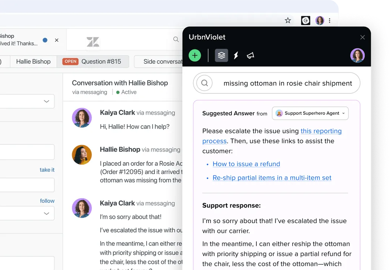Click the 'follow' link

pyautogui.click(x=47, y=201)
